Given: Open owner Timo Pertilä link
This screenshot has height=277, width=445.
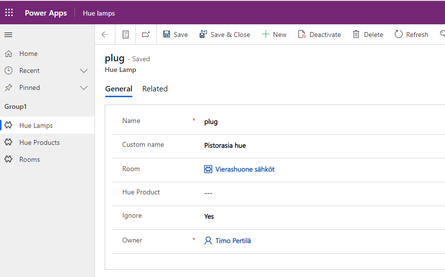Looking at the screenshot, I should [233, 241].
